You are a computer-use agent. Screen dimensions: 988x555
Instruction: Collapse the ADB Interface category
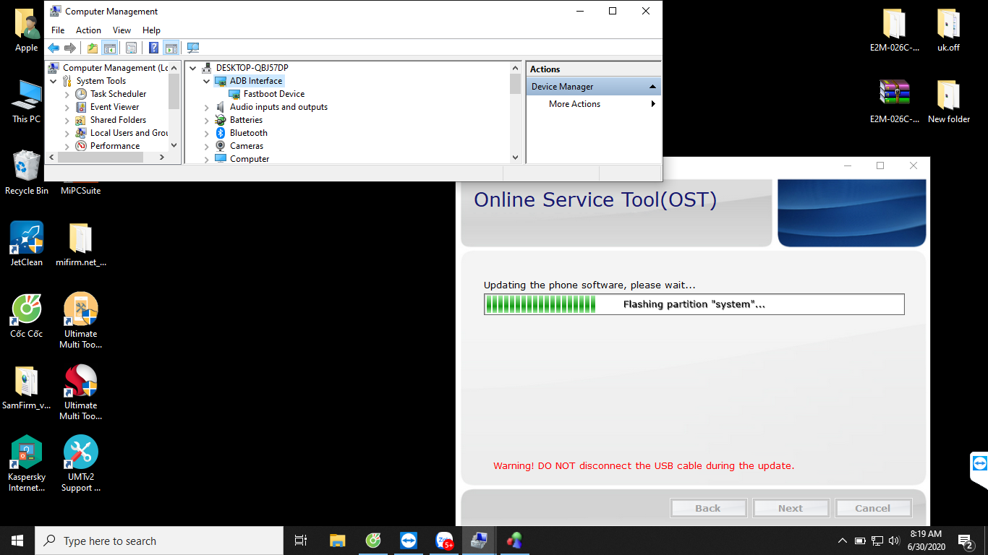206,81
